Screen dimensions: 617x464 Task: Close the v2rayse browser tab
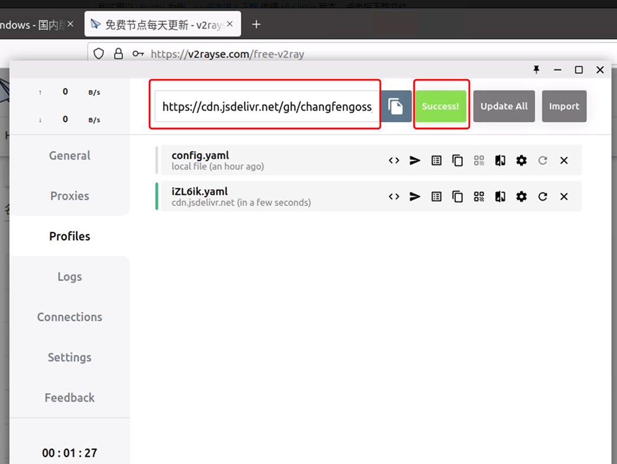(230, 24)
